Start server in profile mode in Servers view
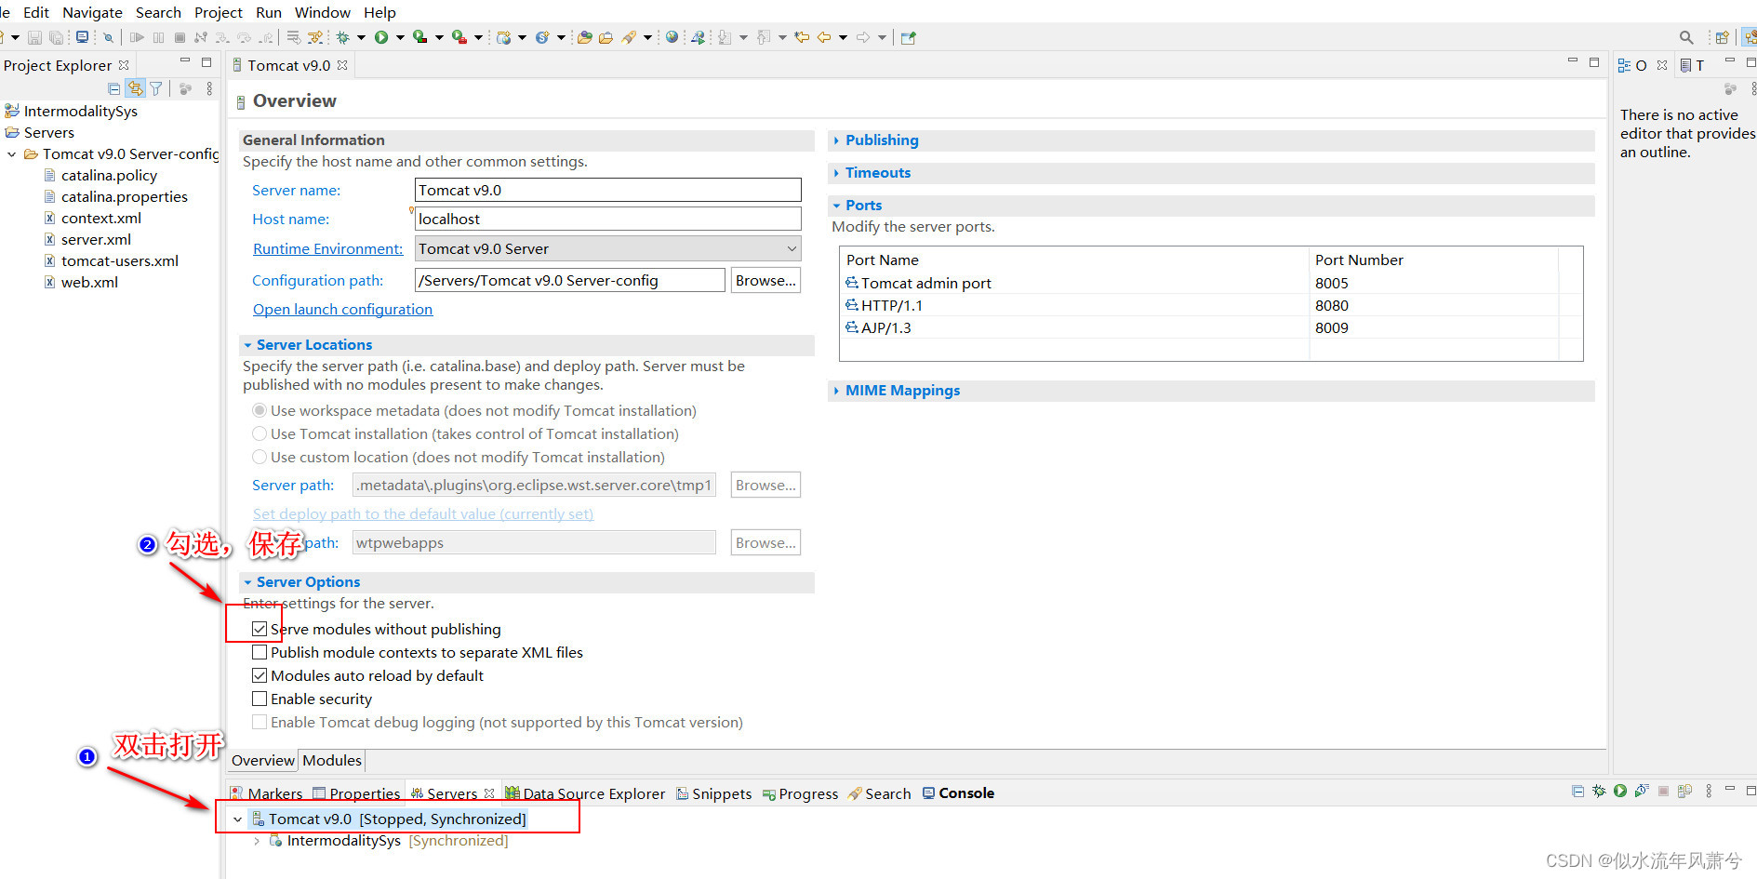 1642,791
